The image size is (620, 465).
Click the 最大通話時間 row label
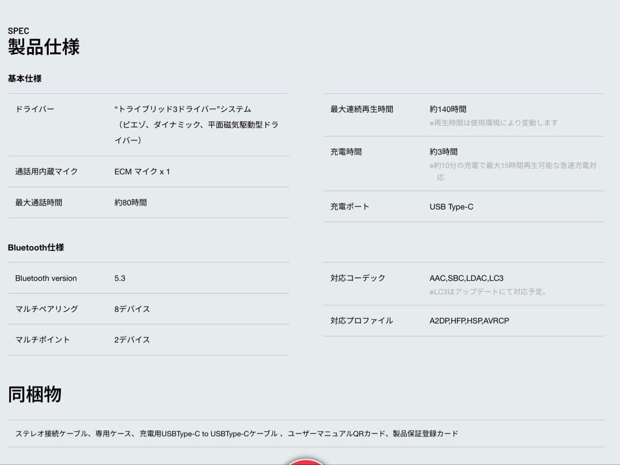[x=38, y=203]
